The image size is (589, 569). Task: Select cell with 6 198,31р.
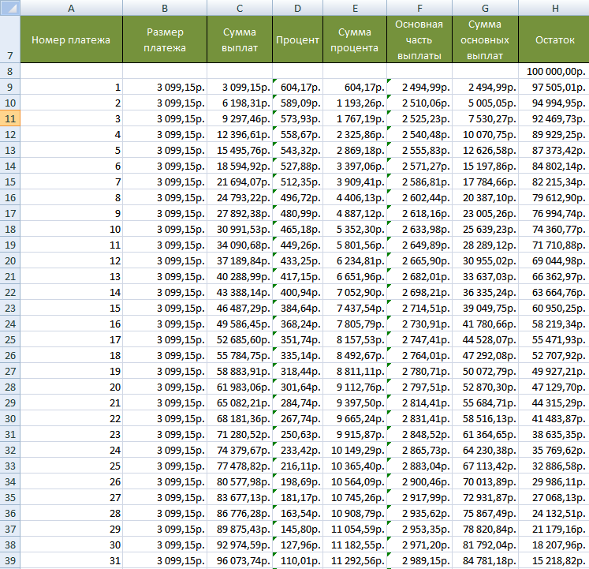240,103
